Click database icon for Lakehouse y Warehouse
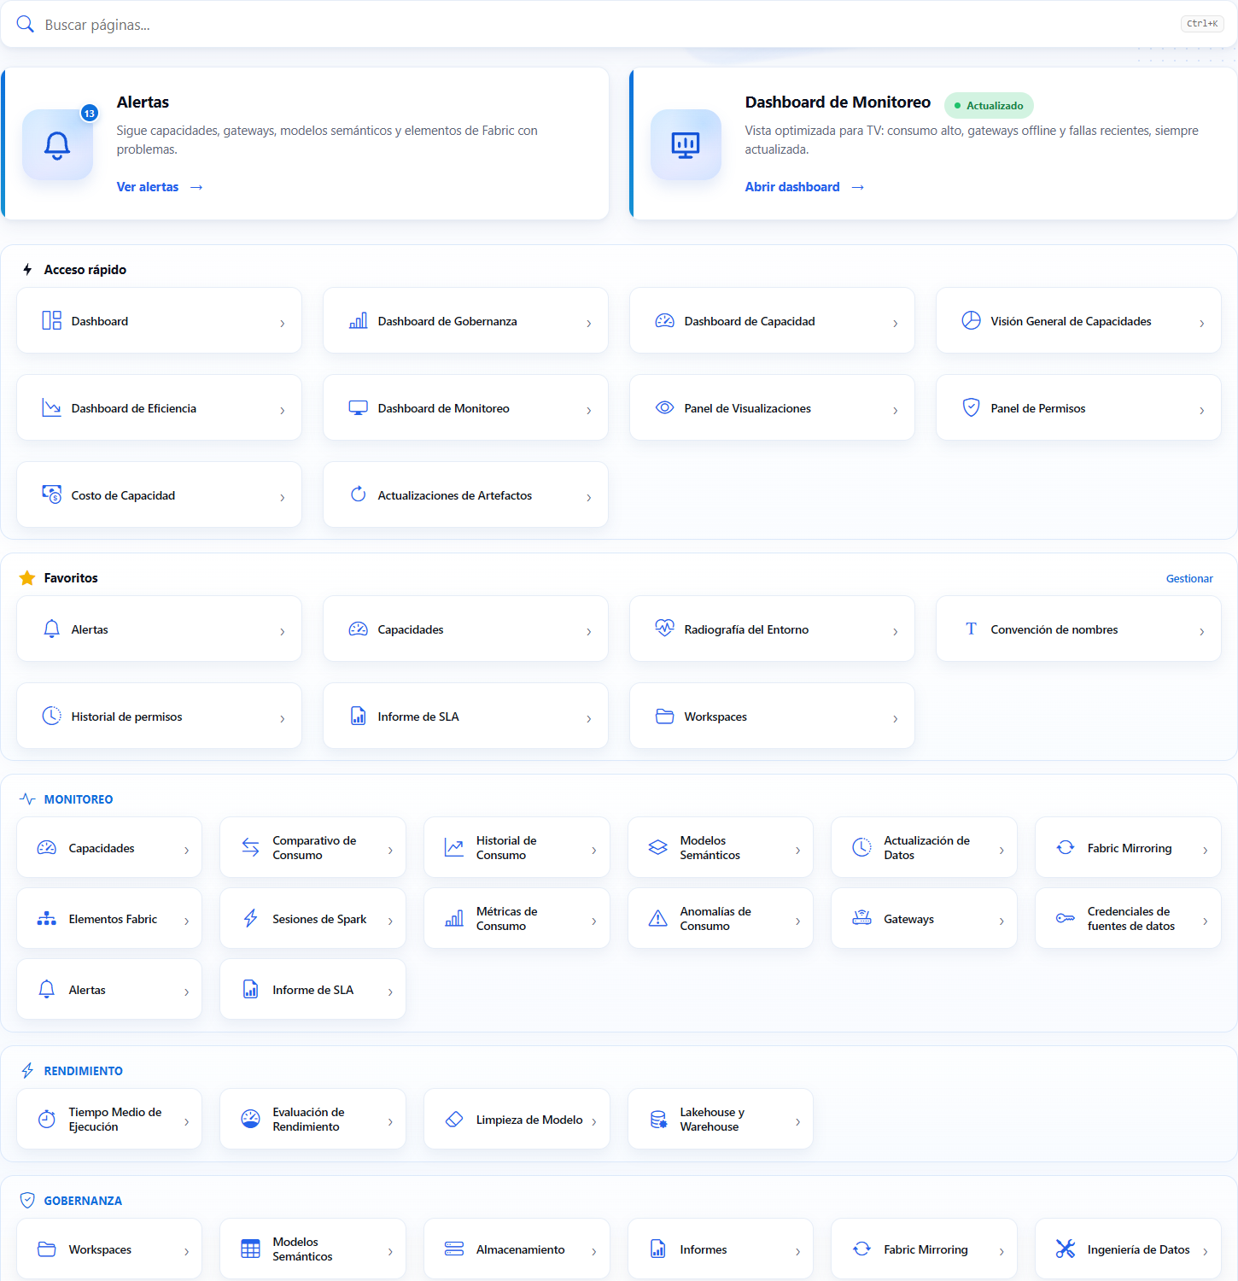 click(x=658, y=1119)
